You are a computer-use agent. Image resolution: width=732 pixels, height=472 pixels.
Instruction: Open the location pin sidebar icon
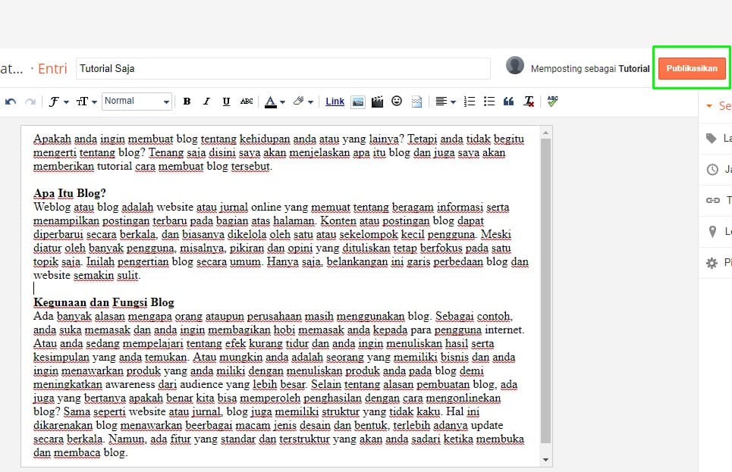712,231
